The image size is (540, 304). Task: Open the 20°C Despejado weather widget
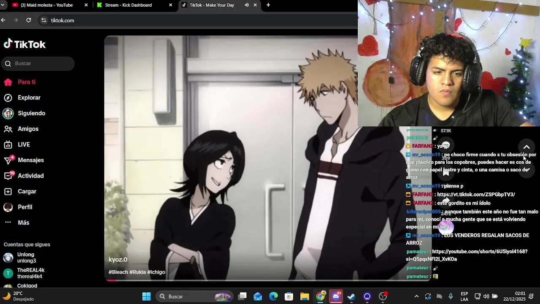[18, 296]
